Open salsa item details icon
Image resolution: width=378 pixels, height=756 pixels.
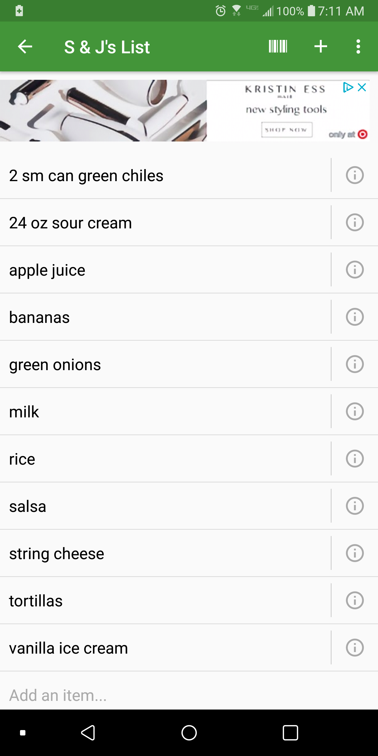click(355, 506)
